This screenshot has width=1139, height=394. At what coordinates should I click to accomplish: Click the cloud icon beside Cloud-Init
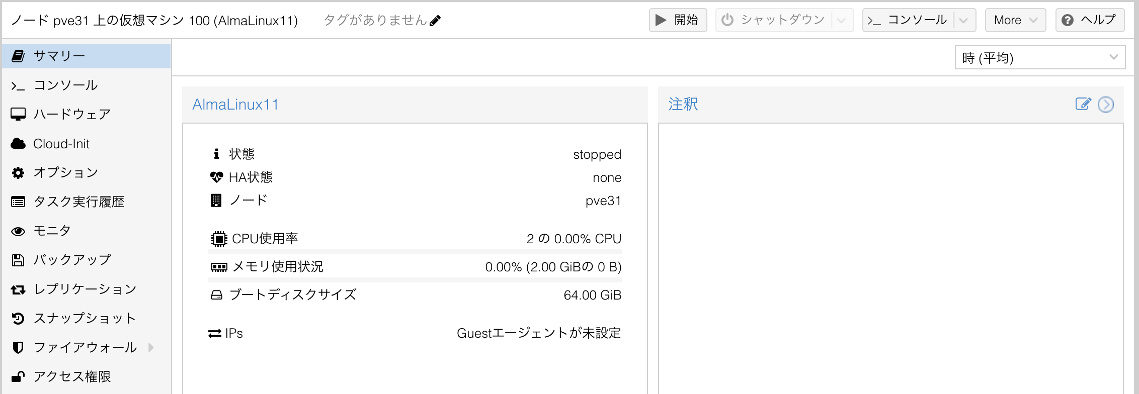coord(18,143)
